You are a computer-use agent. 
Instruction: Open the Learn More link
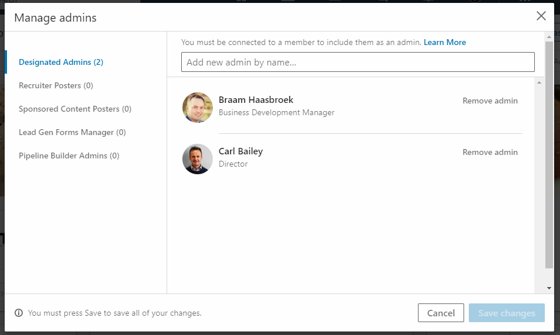click(x=445, y=42)
